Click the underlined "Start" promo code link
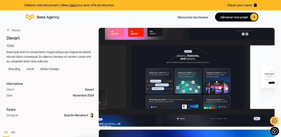This screenshot has width=281, height=137. tap(73, 5)
